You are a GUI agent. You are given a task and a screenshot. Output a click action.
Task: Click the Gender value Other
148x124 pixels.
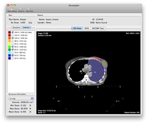[48, 23]
